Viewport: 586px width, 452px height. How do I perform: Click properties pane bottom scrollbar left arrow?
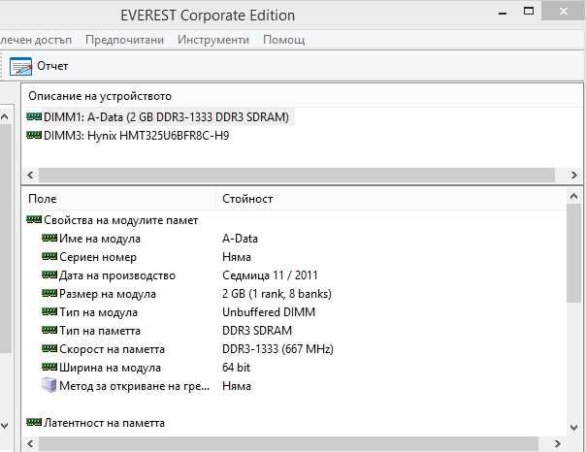[x=31, y=444]
